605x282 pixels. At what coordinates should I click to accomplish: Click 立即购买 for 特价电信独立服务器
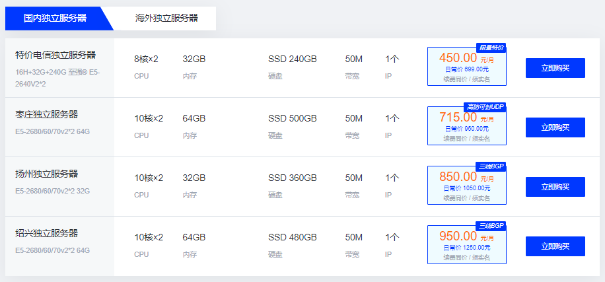tap(555, 68)
